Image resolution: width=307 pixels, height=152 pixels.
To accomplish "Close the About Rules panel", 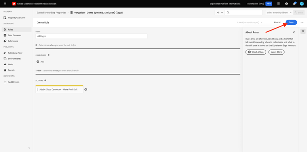I will click(293, 32).
